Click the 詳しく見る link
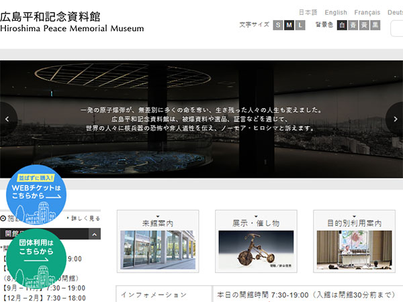403x302 pixels. [x=83, y=219]
